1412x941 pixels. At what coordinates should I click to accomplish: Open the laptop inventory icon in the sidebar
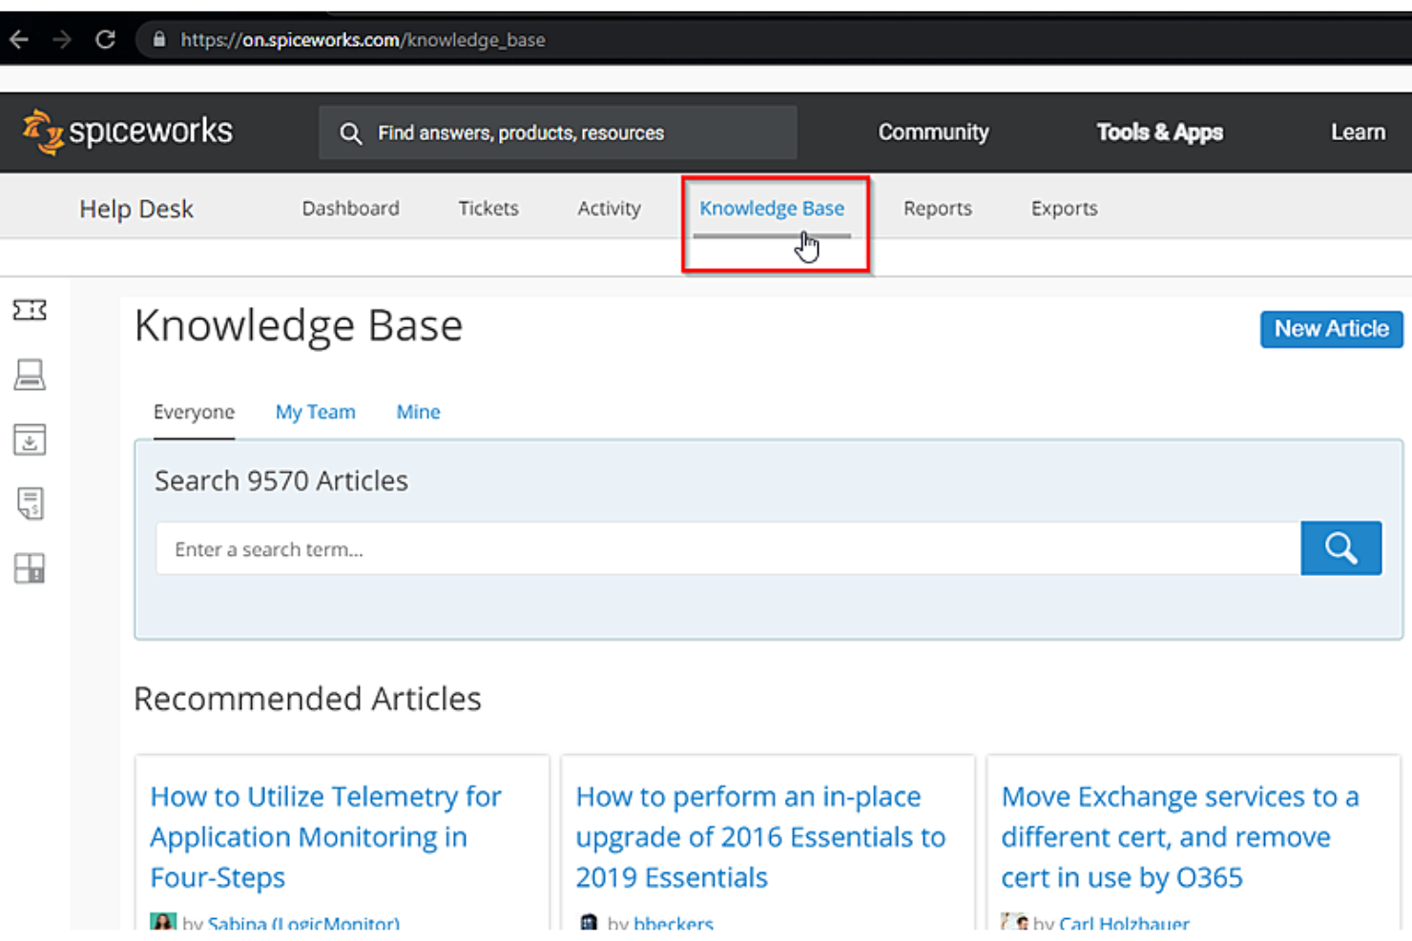[x=30, y=375]
